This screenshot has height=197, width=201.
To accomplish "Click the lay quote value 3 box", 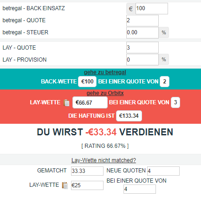I will click(175, 102).
